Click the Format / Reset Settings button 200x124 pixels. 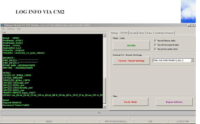click(131, 61)
